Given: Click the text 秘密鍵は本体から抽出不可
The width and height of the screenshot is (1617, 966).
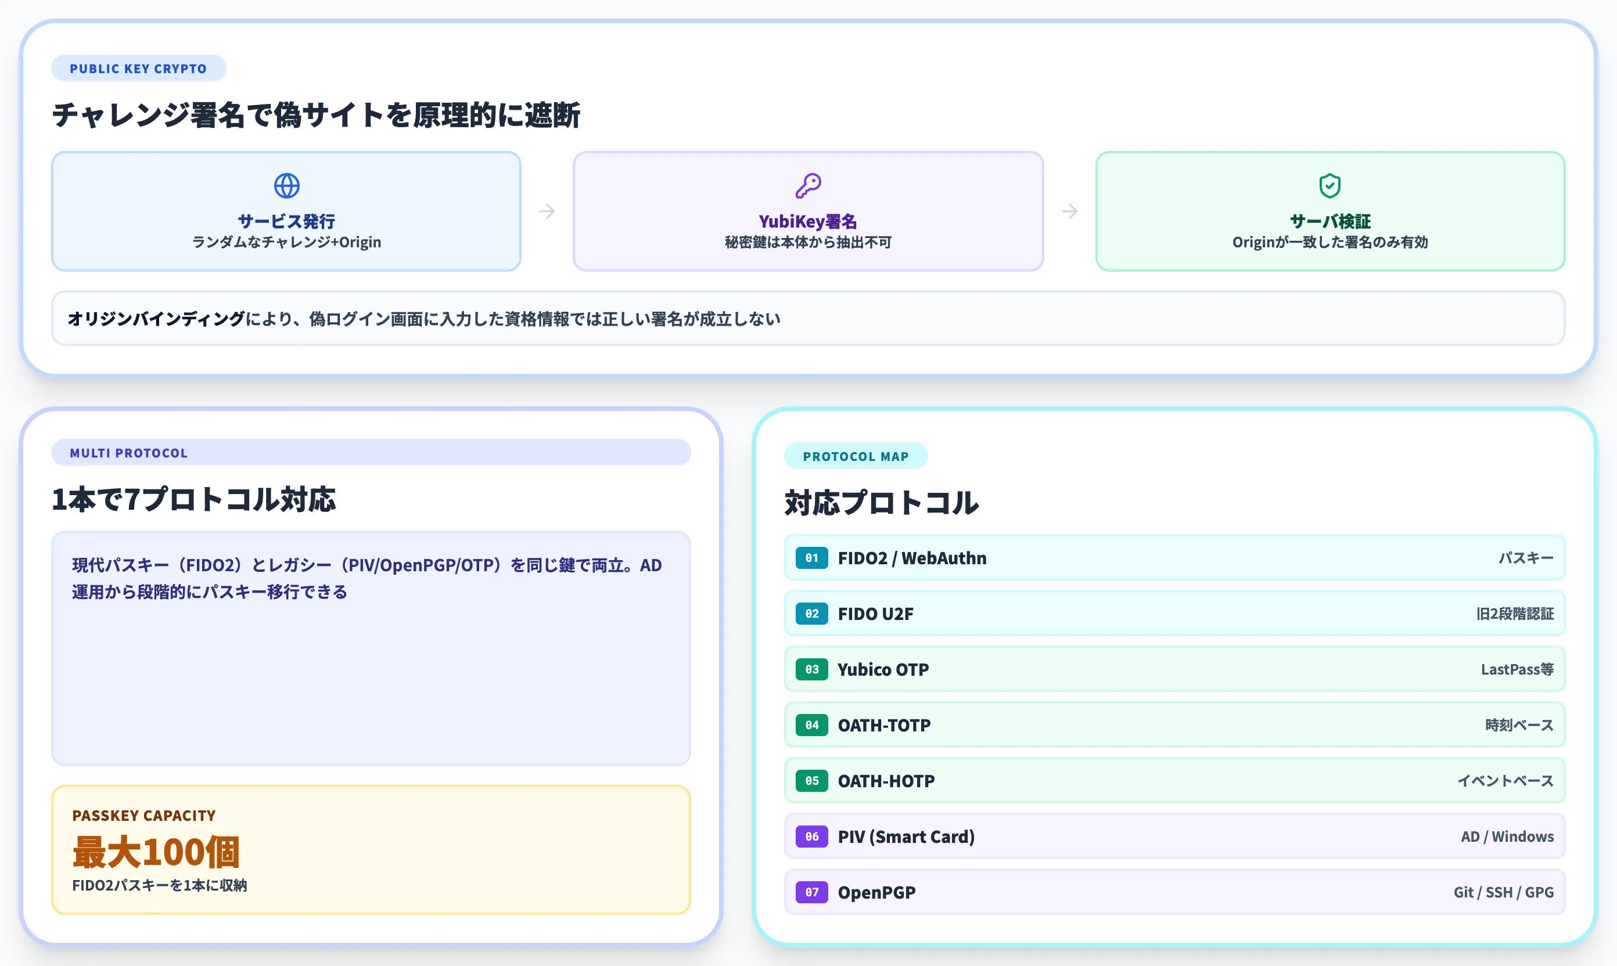Looking at the screenshot, I should (808, 242).
